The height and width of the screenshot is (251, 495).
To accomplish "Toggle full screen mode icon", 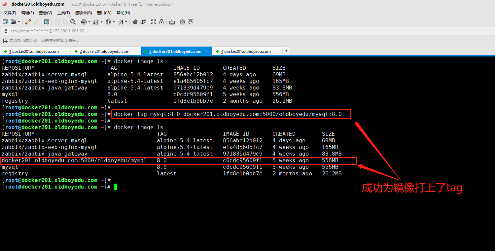I will [154, 22].
